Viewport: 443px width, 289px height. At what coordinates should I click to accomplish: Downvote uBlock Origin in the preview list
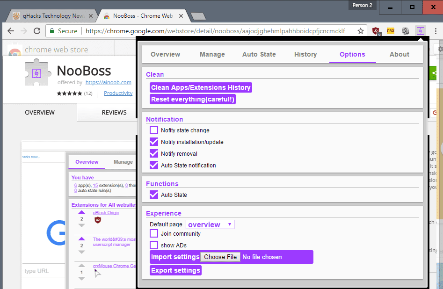(82, 225)
